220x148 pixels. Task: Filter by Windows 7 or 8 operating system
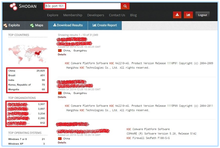(18, 139)
